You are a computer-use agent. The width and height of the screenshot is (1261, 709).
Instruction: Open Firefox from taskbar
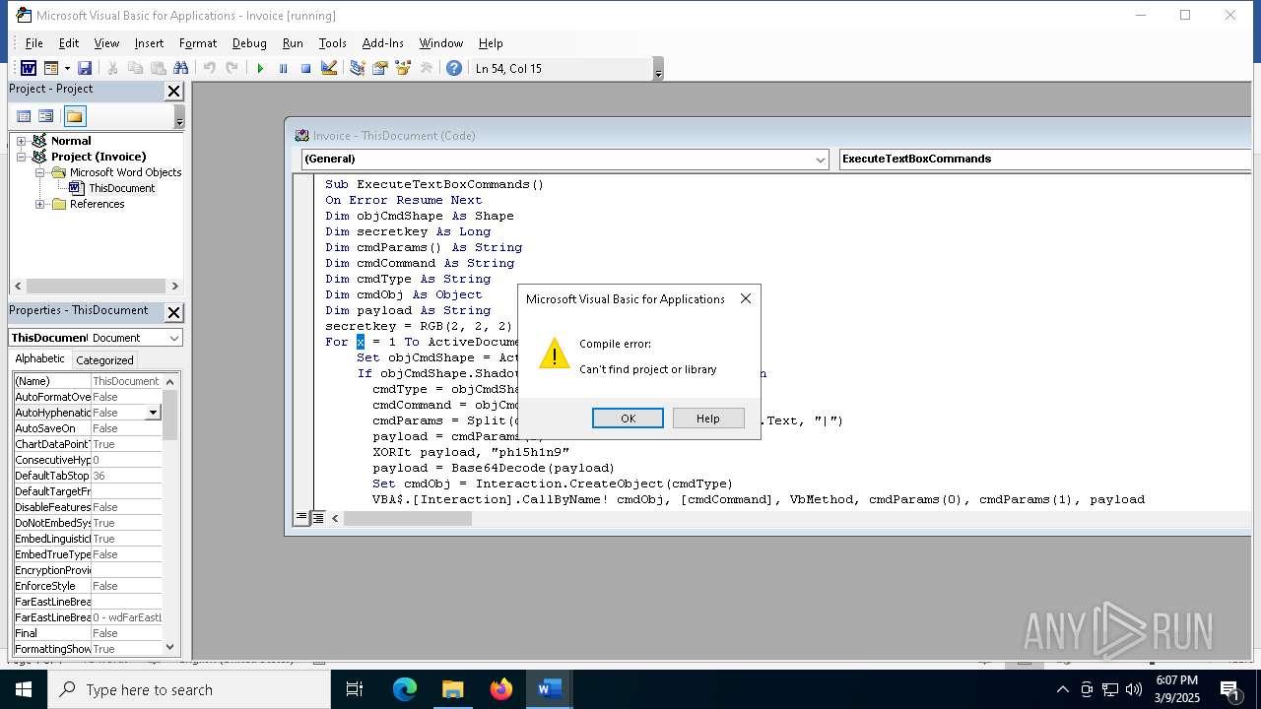click(501, 689)
